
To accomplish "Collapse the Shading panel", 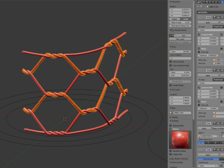I will [170, 121].
